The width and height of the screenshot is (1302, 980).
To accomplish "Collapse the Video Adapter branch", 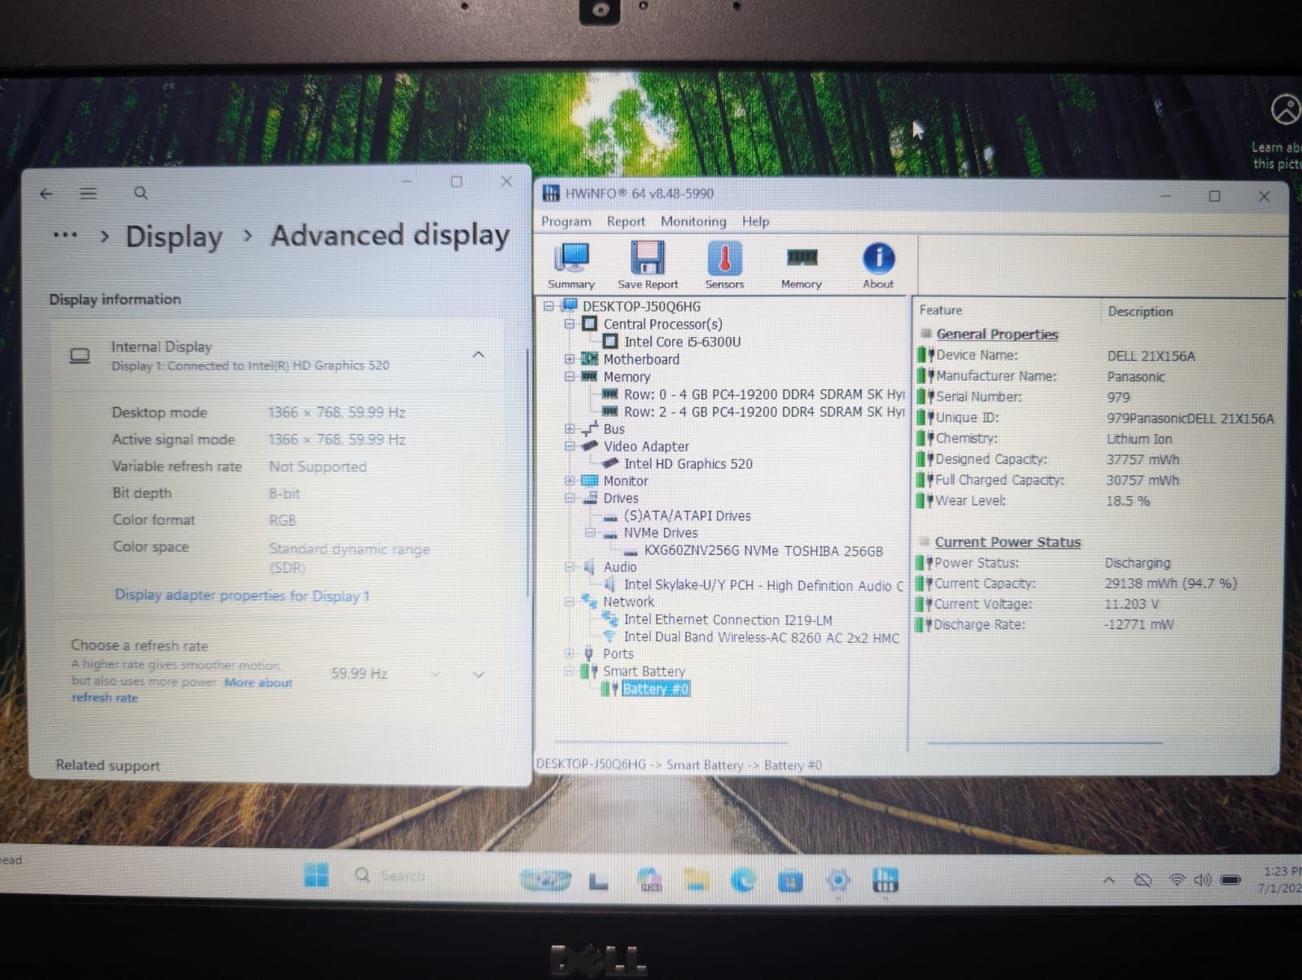I will click(x=570, y=446).
